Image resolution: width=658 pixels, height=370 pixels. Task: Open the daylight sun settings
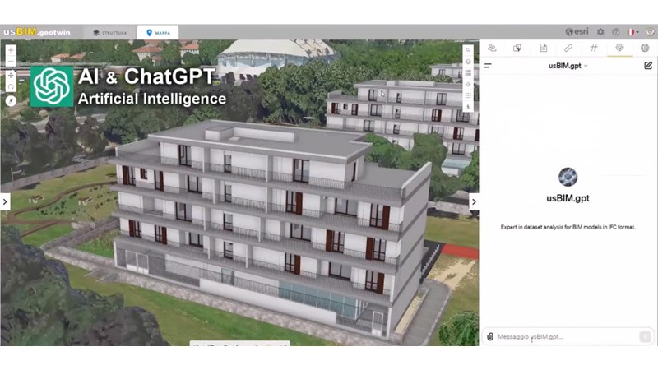pyautogui.click(x=468, y=85)
